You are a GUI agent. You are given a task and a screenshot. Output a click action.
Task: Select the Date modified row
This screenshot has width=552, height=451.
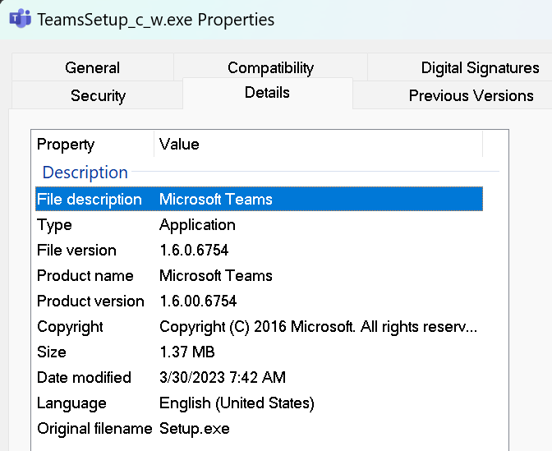(259, 377)
